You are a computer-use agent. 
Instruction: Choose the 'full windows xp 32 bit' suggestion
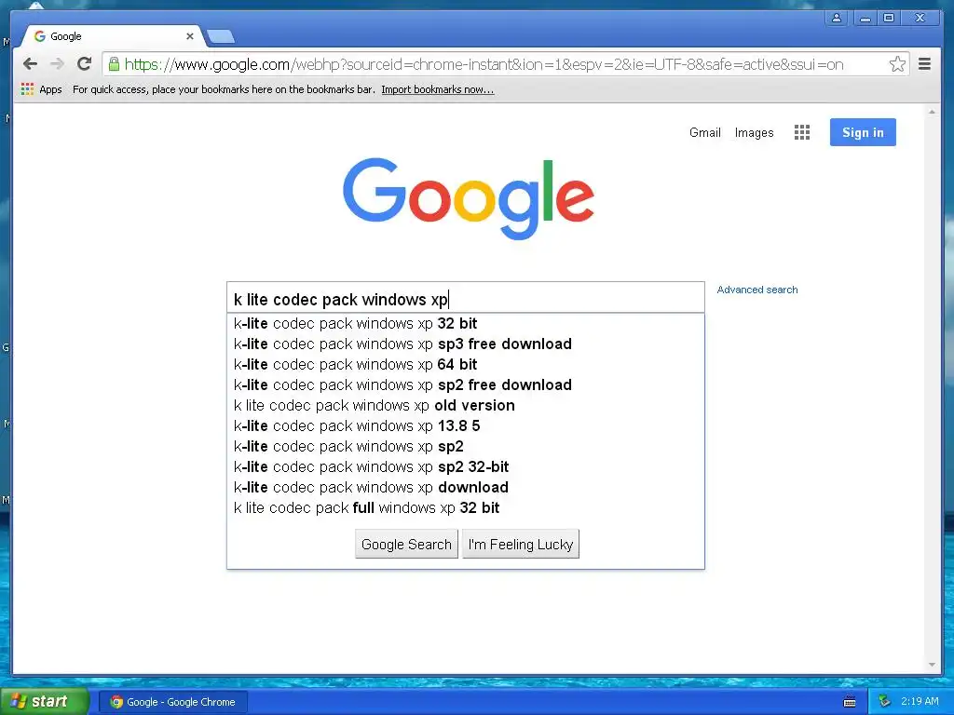pyautogui.click(x=466, y=507)
